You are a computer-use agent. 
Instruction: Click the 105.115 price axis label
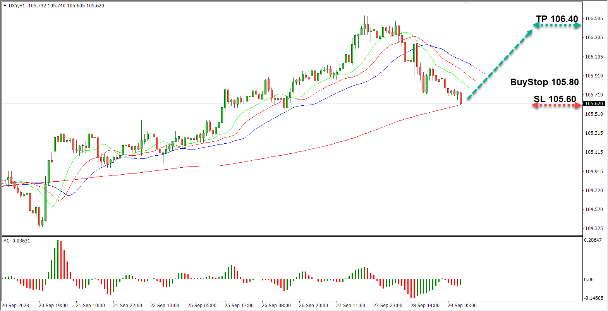(x=594, y=152)
